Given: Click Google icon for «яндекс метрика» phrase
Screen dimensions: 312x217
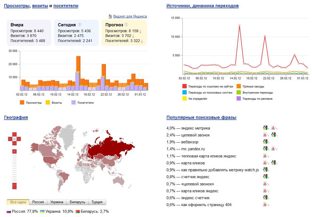Looking at the screenshot, I should pyautogui.click(x=265, y=128).
